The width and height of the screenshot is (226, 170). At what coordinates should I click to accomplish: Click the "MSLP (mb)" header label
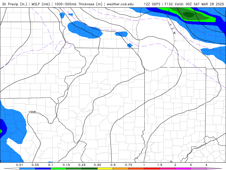click(41, 4)
